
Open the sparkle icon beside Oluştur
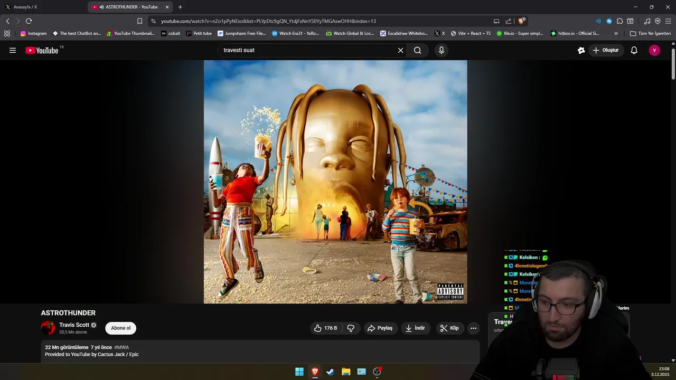pyautogui.click(x=581, y=50)
